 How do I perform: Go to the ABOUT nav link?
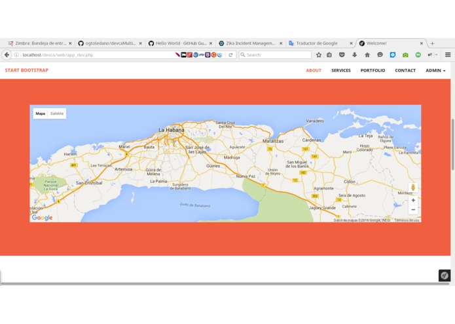[314, 70]
